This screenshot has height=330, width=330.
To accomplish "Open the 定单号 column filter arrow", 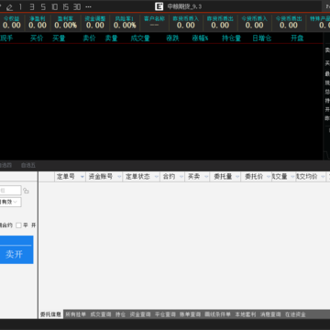I will point(82,177).
